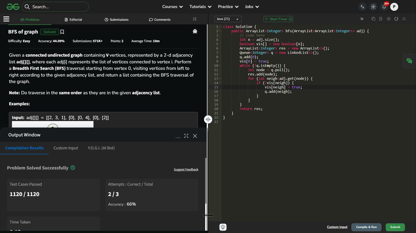Screen dimensions: 416x233
Task: Click the Suggest Feedback link
Action: coord(186,169)
